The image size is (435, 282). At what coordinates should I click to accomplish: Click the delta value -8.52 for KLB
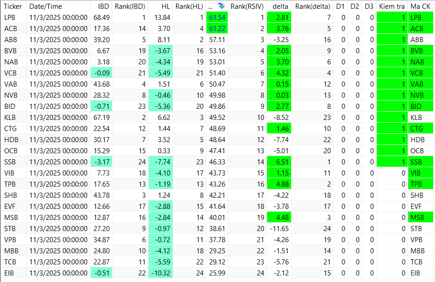tap(279, 118)
